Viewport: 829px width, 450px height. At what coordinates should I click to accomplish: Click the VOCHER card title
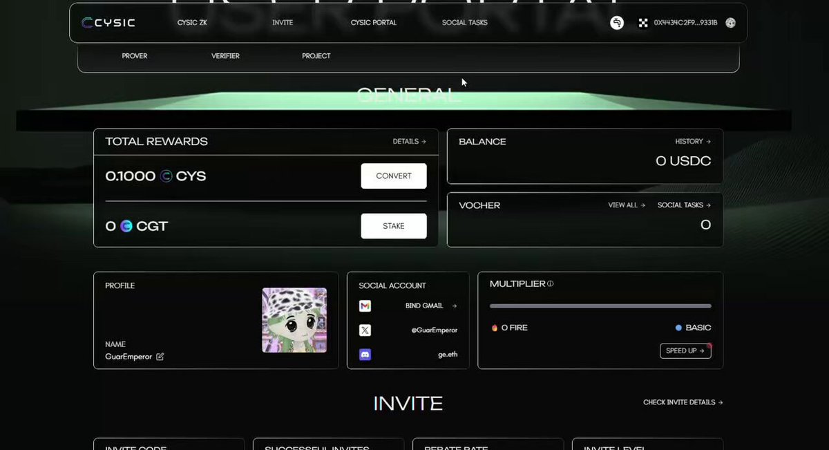(x=479, y=205)
